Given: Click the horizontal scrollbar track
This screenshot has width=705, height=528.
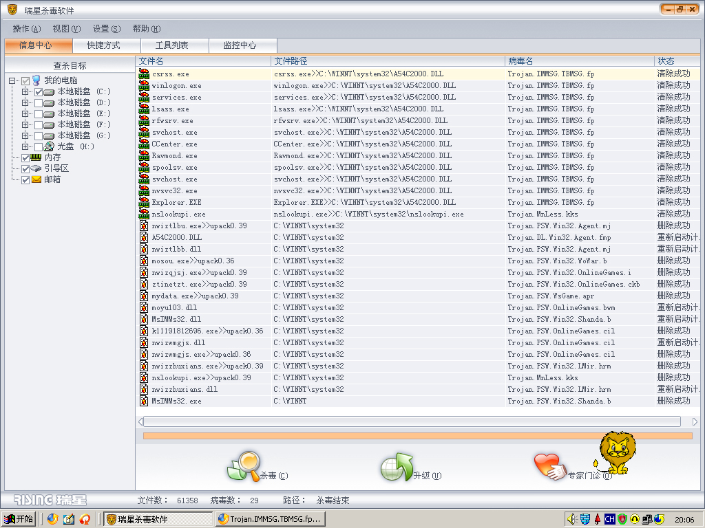Looking at the screenshot, I should tap(412, 421).
